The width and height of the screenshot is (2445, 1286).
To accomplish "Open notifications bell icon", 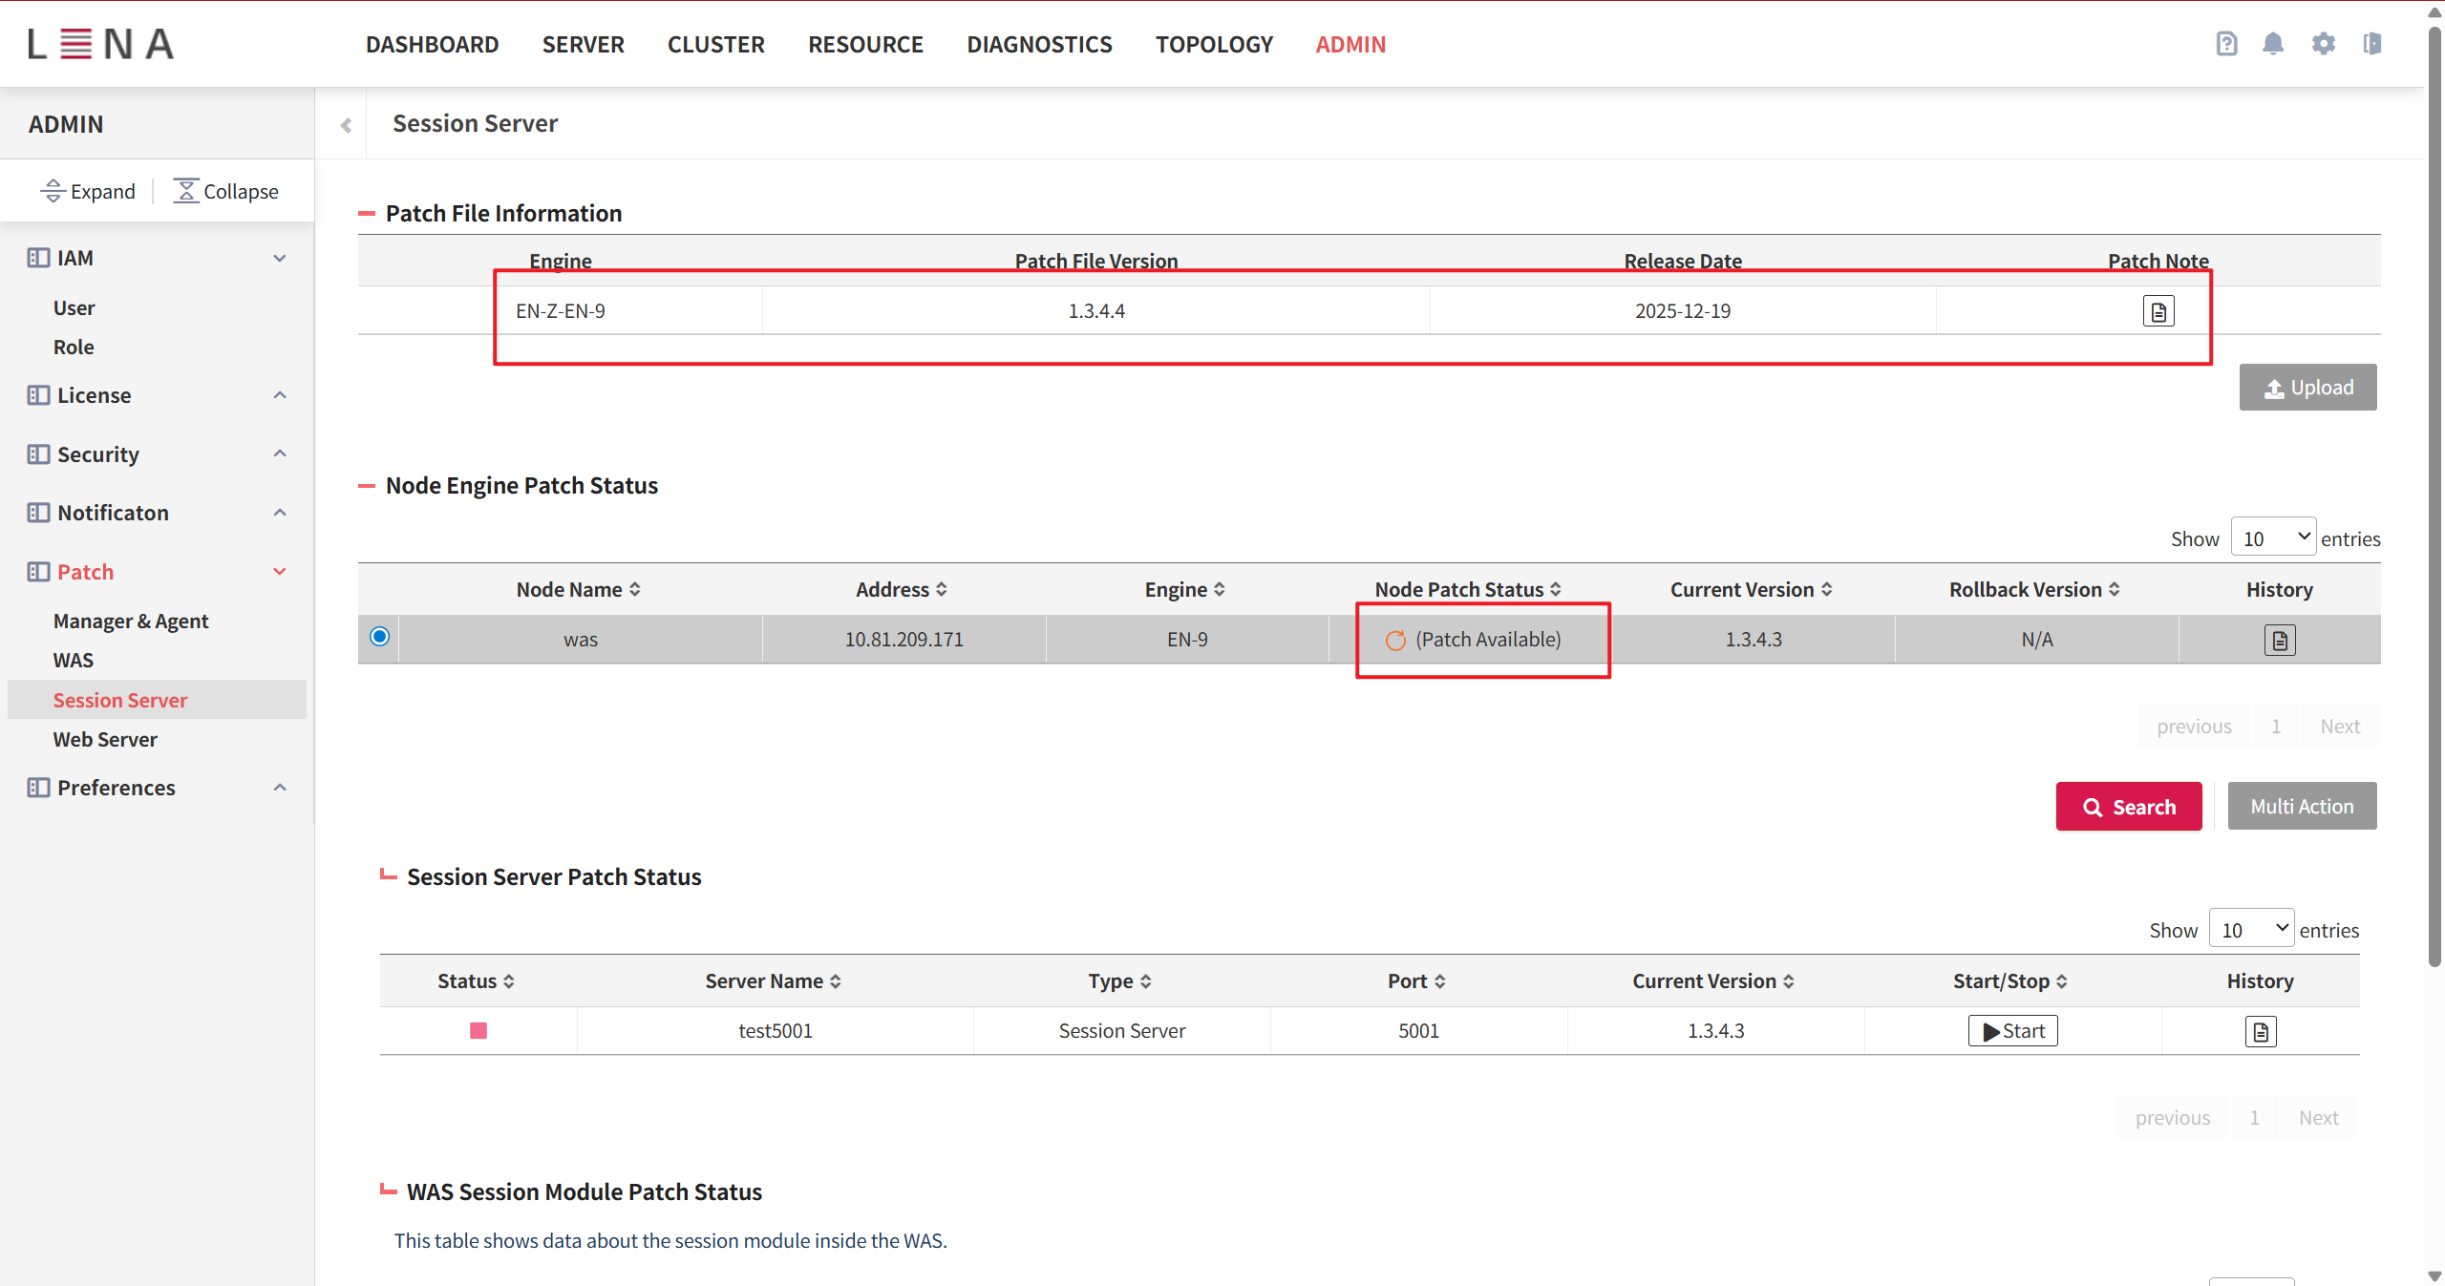I will tap(2273, 44).
